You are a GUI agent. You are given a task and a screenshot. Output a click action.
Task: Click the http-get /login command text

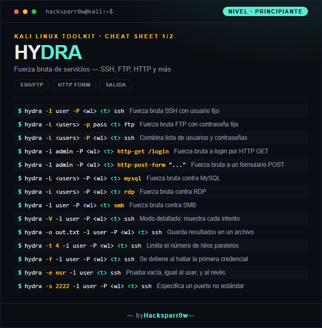pyautogui.click(x=143, y=151)
